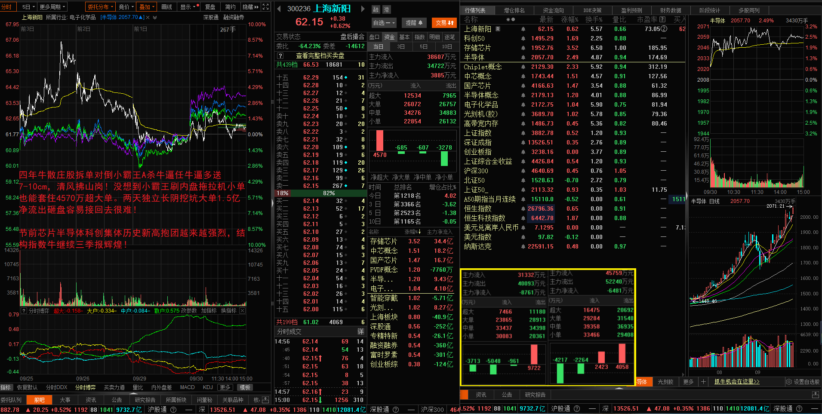Open the 5日 period dropdown
This screenshot has width=822, height=414.
tap(28, 7)
